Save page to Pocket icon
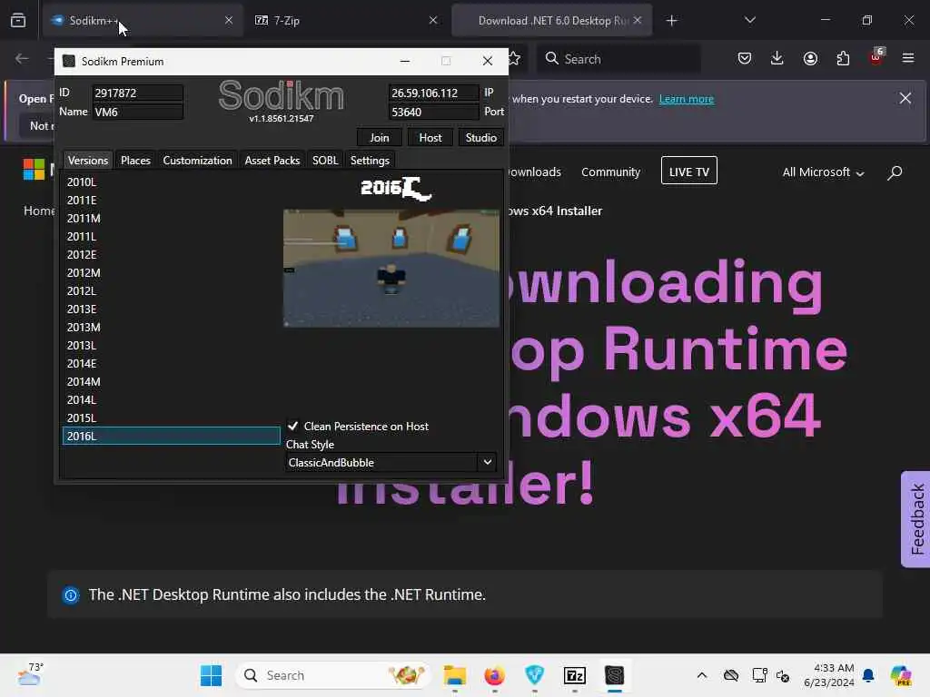The image size is (930, 697). 745,58
